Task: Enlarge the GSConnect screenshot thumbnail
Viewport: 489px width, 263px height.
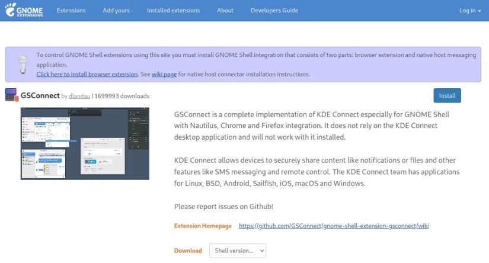Action: [x=85, y=143]
